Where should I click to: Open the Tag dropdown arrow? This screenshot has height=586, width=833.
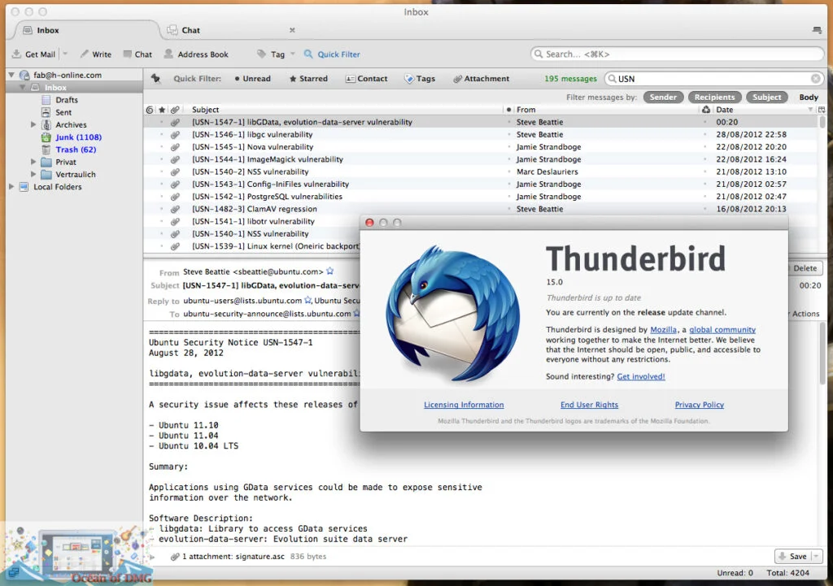tap(293, 54)
